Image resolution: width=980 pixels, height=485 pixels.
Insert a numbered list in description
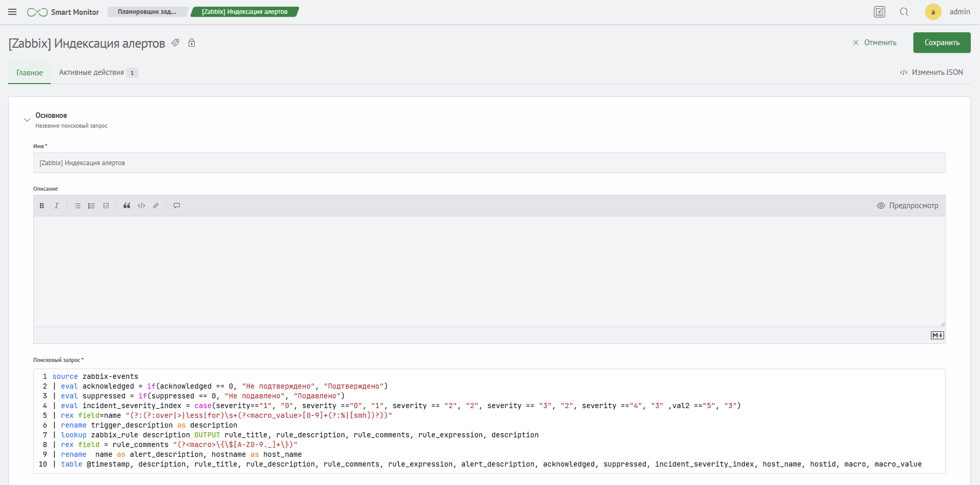91,206
